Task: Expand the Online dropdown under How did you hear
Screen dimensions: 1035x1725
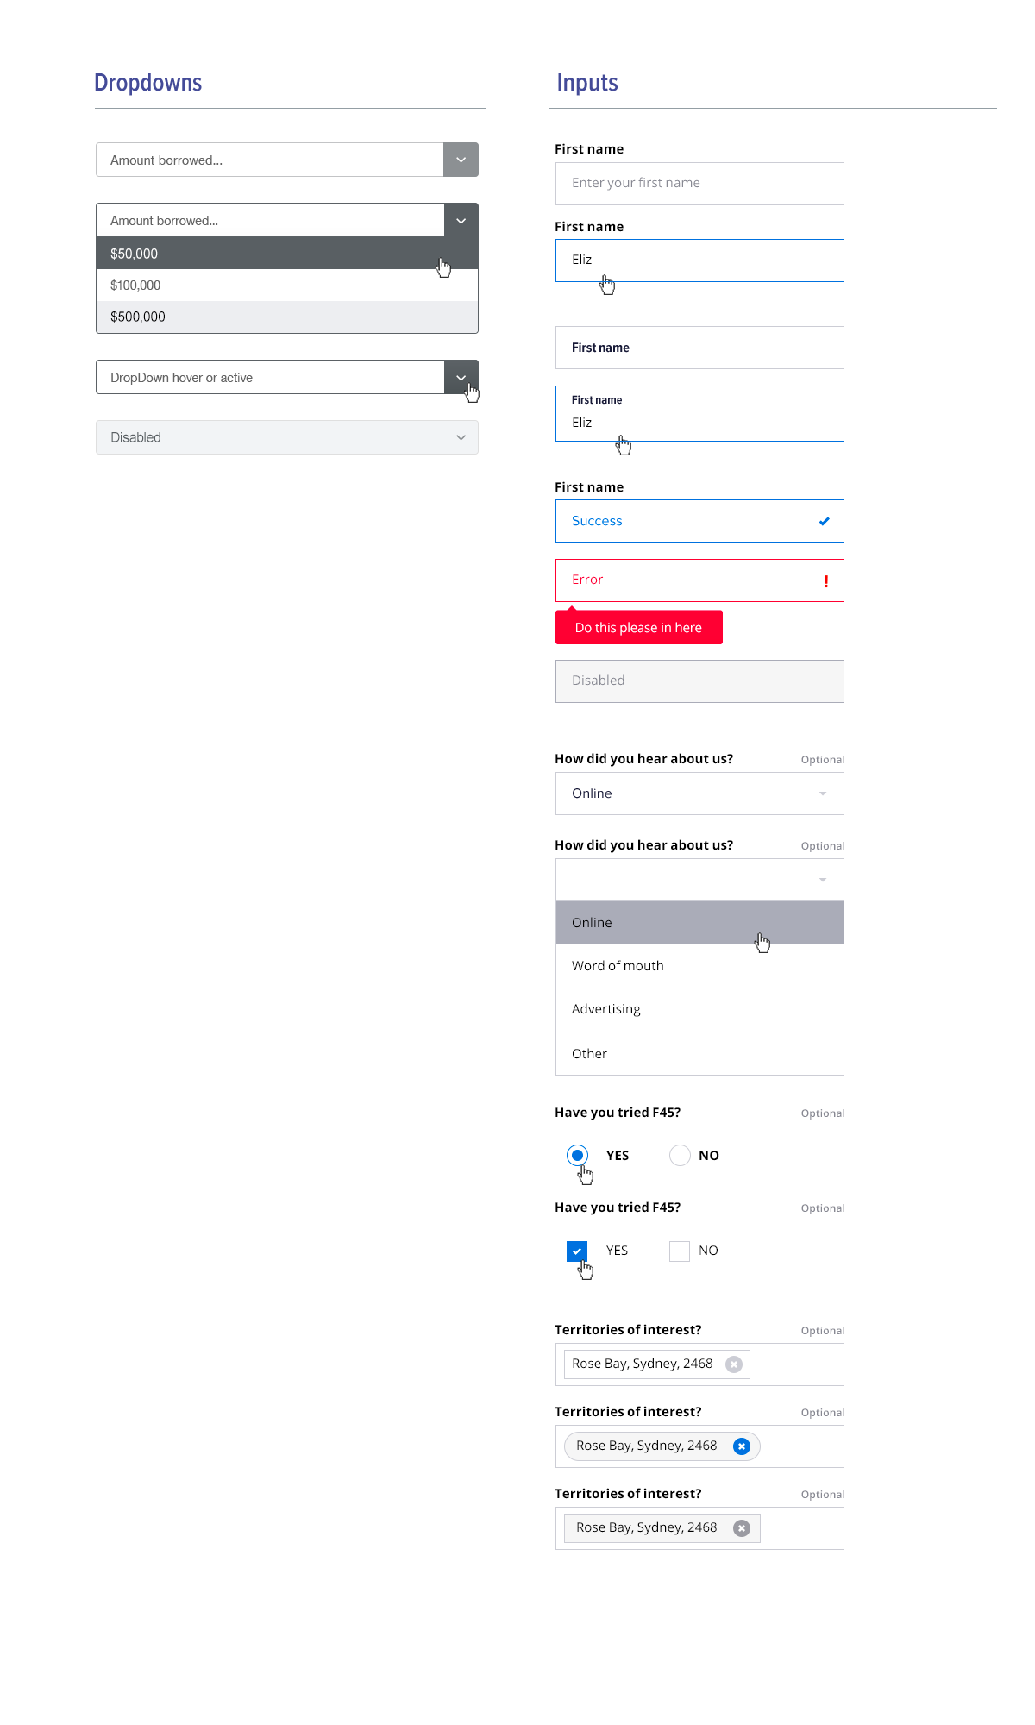Action: coord(699,793)
